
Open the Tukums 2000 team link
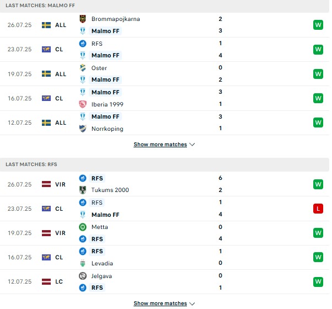click(110, 190)
